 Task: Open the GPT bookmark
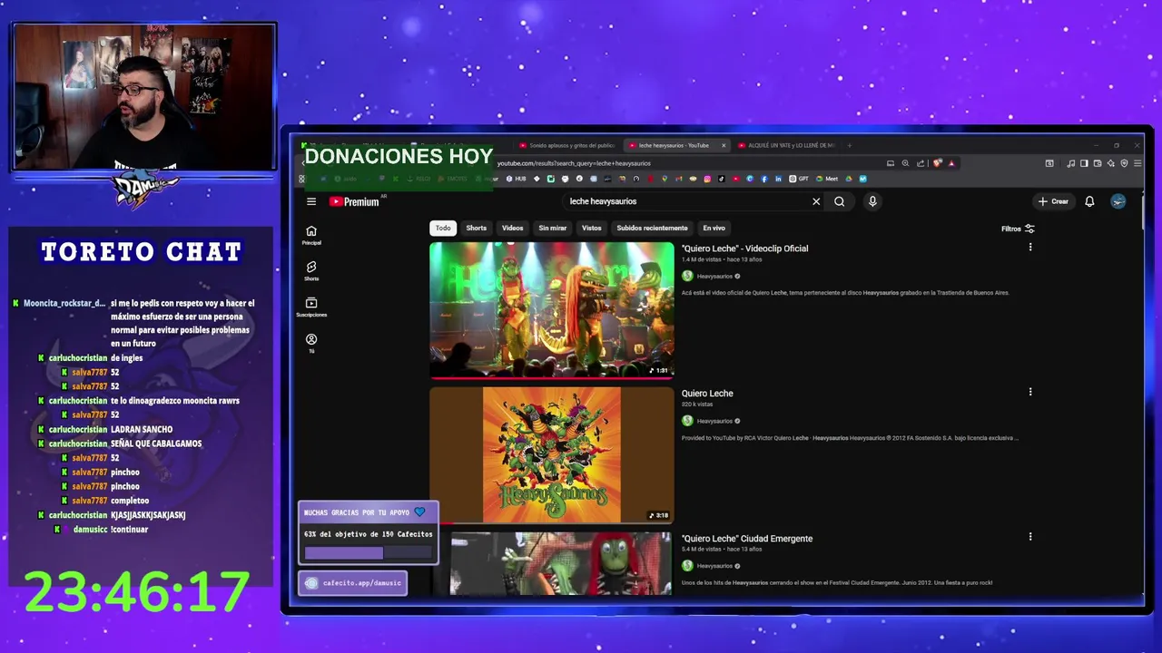coord(799,179)
